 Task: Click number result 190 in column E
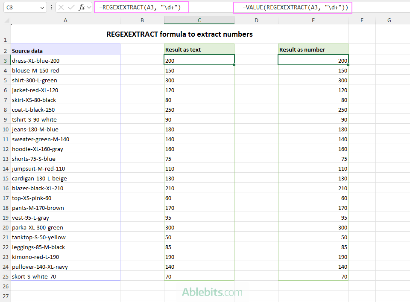pos(313,257)
